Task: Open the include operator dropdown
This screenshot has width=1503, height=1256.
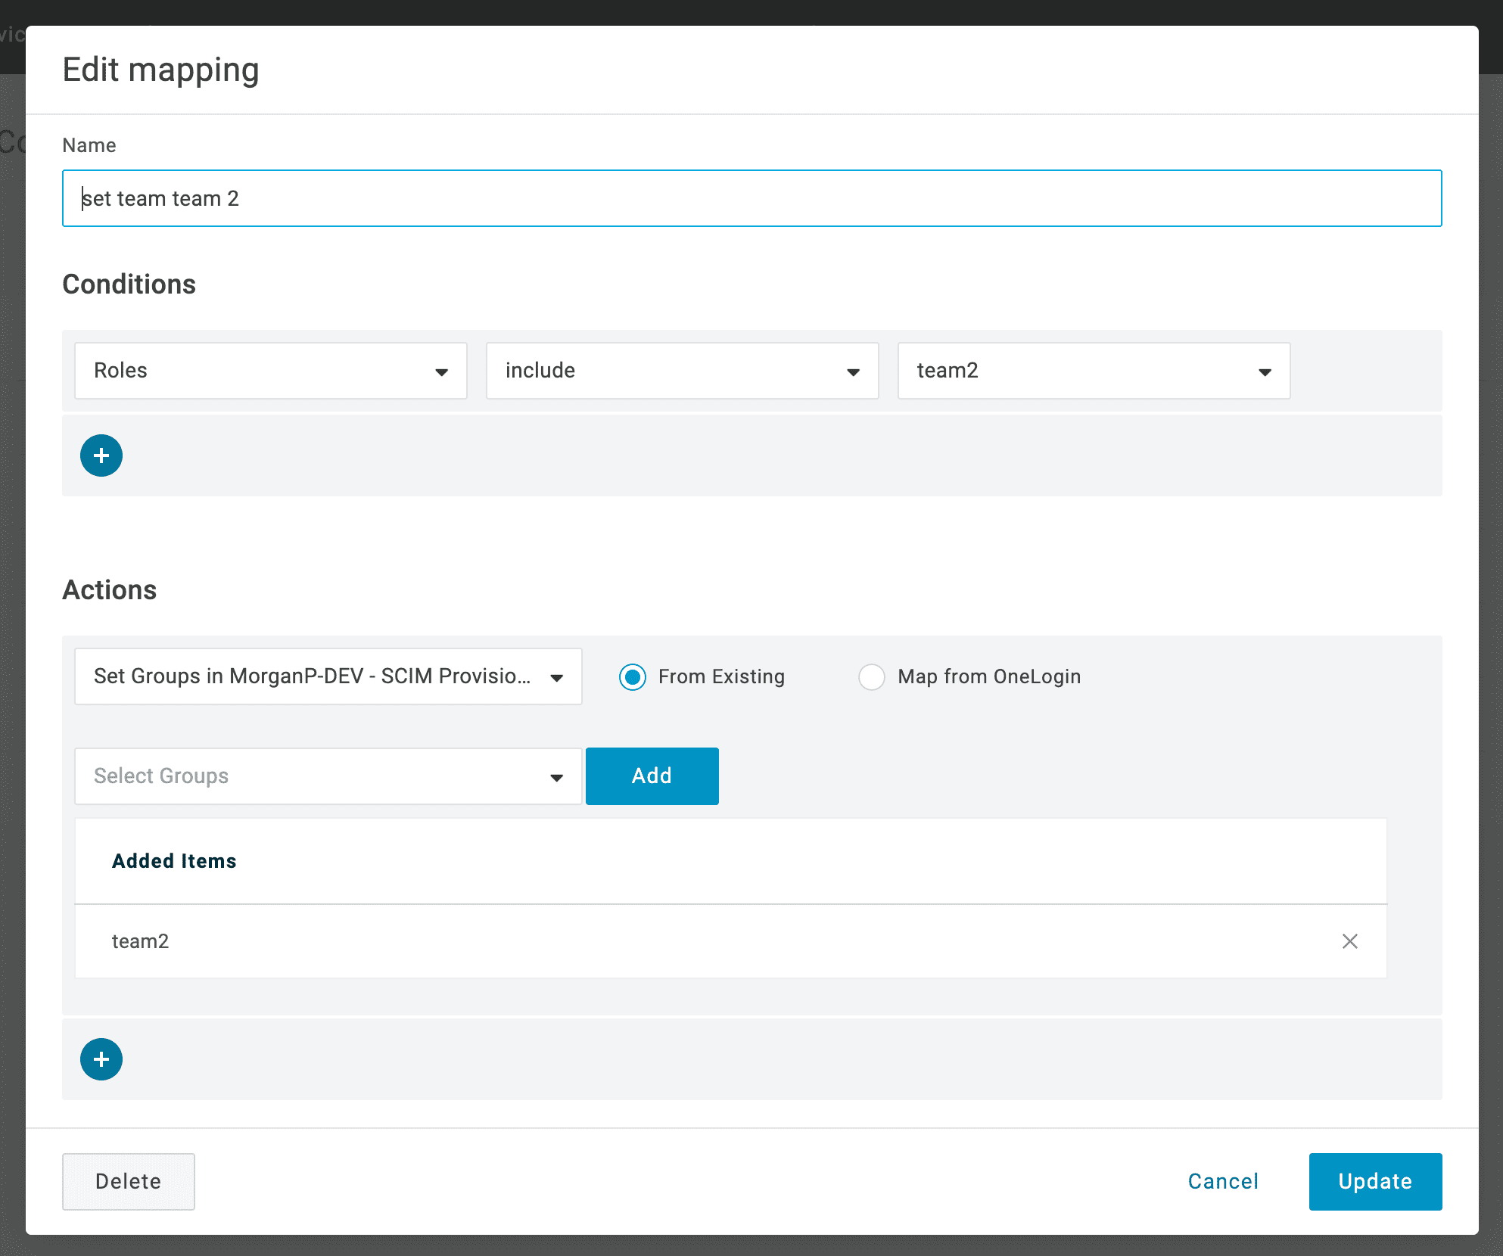Action: [682, 371]
